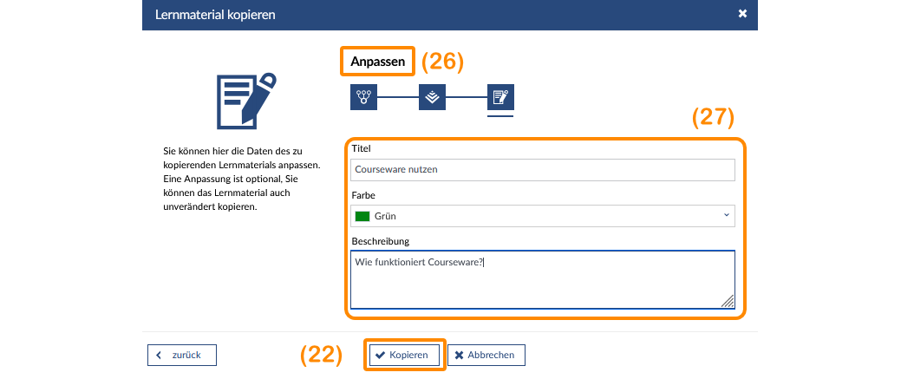The image size is (914, 379).
Task: Click the Farbe field label
Action: [x=363, y=195]
